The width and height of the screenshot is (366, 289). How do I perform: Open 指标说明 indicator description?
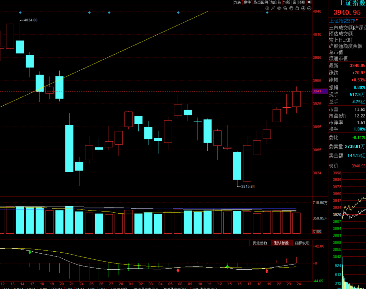tap(302, 243)
